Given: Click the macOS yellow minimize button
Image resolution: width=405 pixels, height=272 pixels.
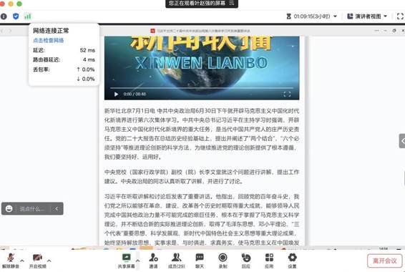Looking at the screenshot, I should click(11, 4).
